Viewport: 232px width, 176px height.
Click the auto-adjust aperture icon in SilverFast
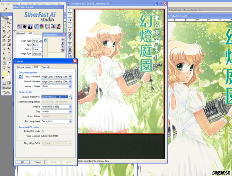coord(24,26)
